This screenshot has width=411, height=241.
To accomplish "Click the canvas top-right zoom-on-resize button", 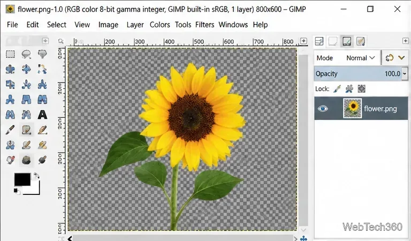I will [x=303, y=41].
